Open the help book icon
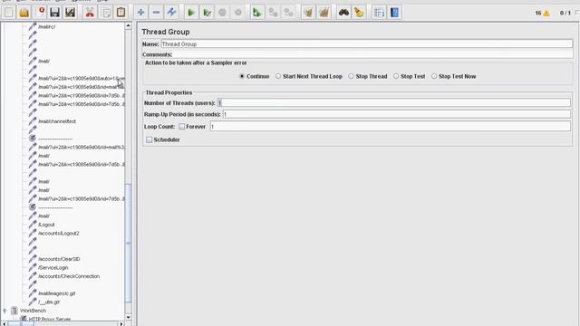The height and width of the screenshot is (326, 580). 395,13
